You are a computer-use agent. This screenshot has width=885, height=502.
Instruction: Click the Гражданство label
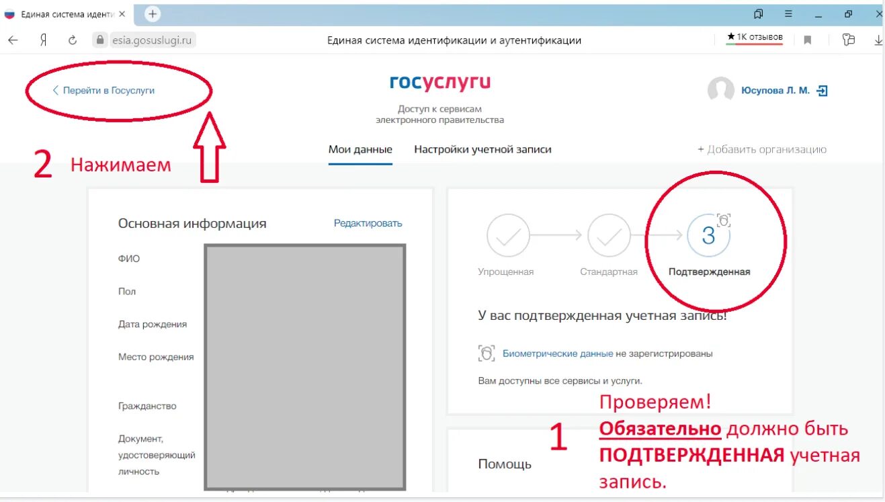pyautogui.click(x=147, y=406)
